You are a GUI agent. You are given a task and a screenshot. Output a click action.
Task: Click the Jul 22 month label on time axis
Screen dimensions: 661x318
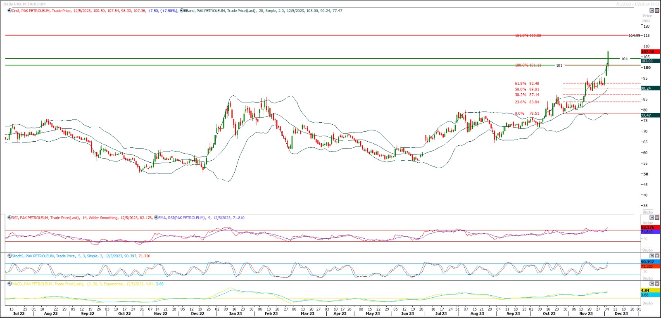19,313
